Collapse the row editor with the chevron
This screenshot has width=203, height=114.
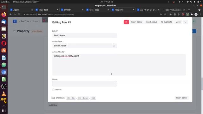[185, 22]
